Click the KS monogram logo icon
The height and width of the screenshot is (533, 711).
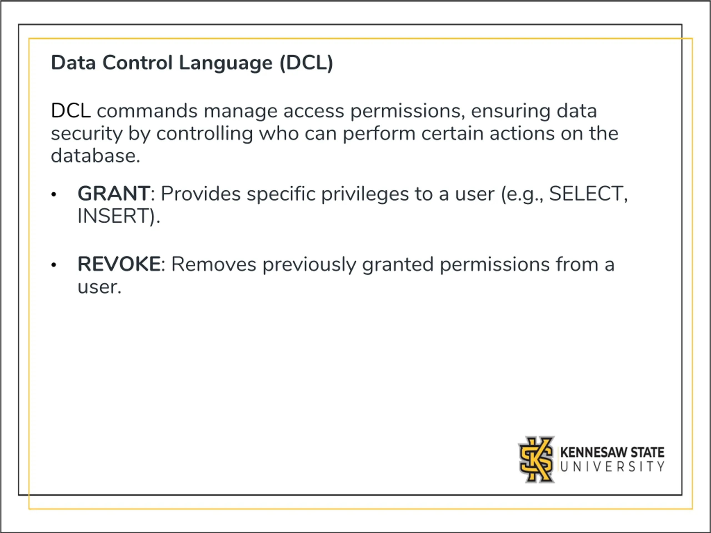[537, 459]
